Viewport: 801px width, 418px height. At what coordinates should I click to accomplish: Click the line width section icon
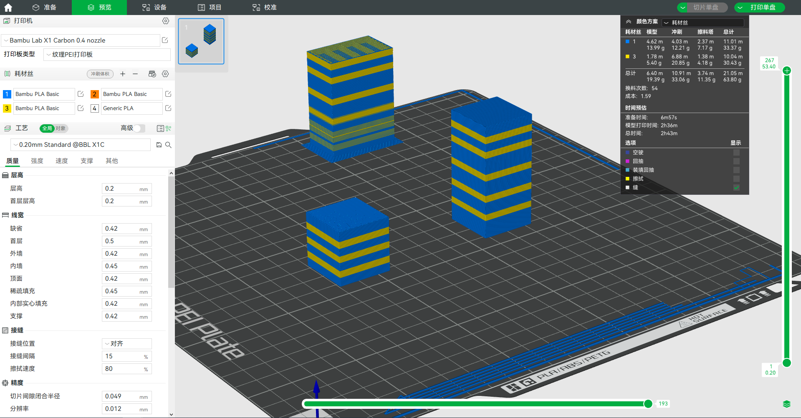tap(5, 215)
